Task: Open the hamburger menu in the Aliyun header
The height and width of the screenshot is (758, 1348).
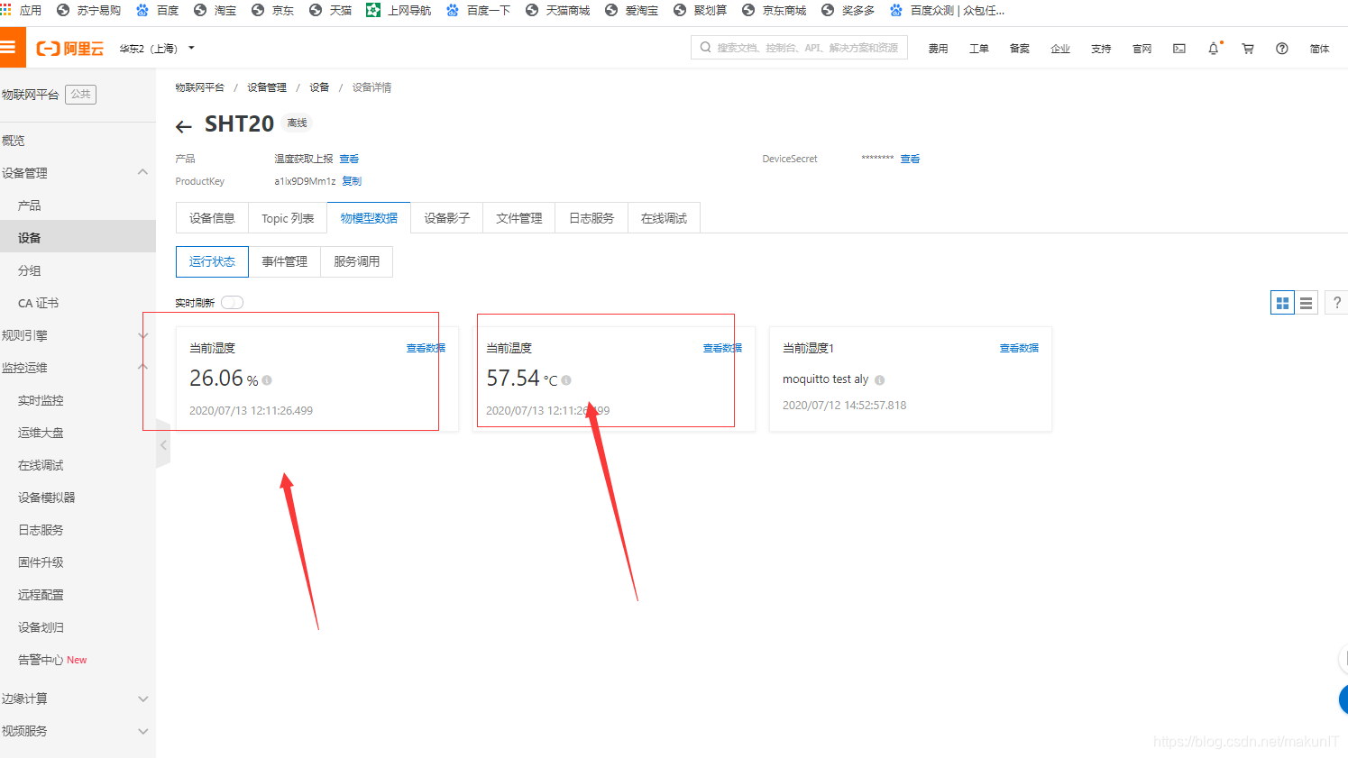Action: click(x=9, y=48)
